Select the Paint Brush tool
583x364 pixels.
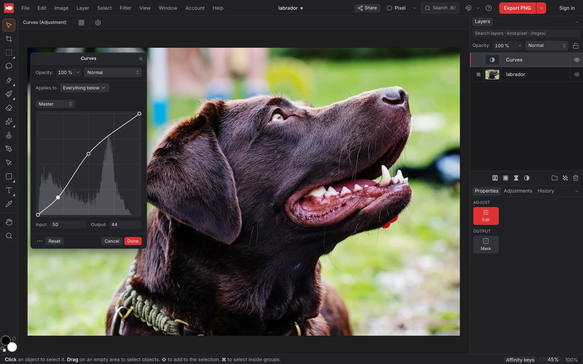pos(9,94)
